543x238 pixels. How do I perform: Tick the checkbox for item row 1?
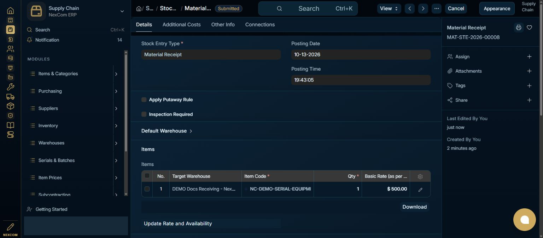[x=147, y=189]
